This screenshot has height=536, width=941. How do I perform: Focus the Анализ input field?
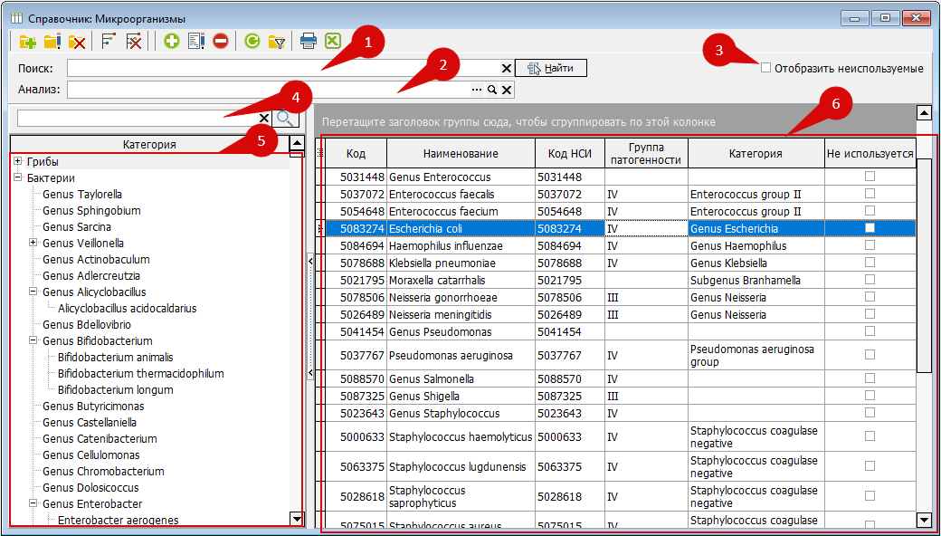[x=268, y=90]
